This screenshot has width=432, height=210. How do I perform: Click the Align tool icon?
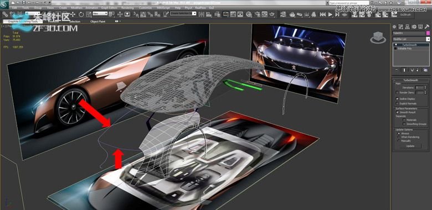(x=209, y=14)
